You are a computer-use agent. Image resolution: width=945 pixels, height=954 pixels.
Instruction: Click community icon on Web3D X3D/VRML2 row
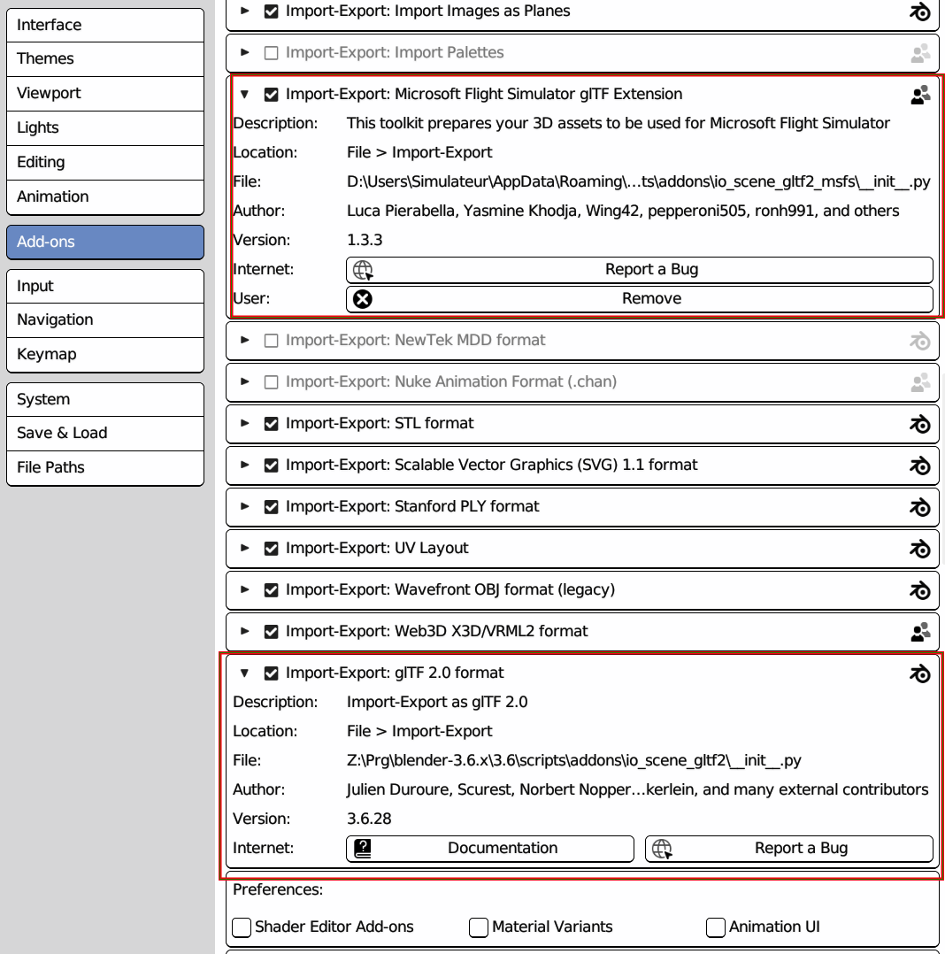point(920,632)
